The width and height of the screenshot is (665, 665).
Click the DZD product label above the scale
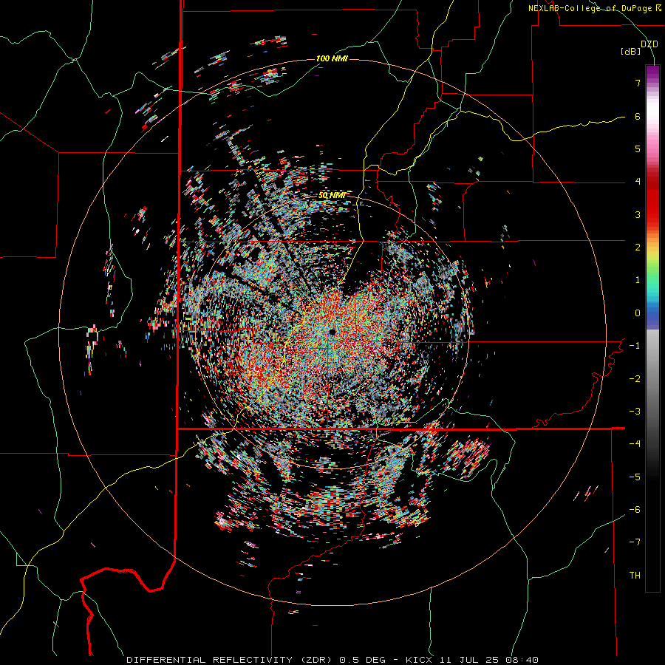(x=649, y=44)
